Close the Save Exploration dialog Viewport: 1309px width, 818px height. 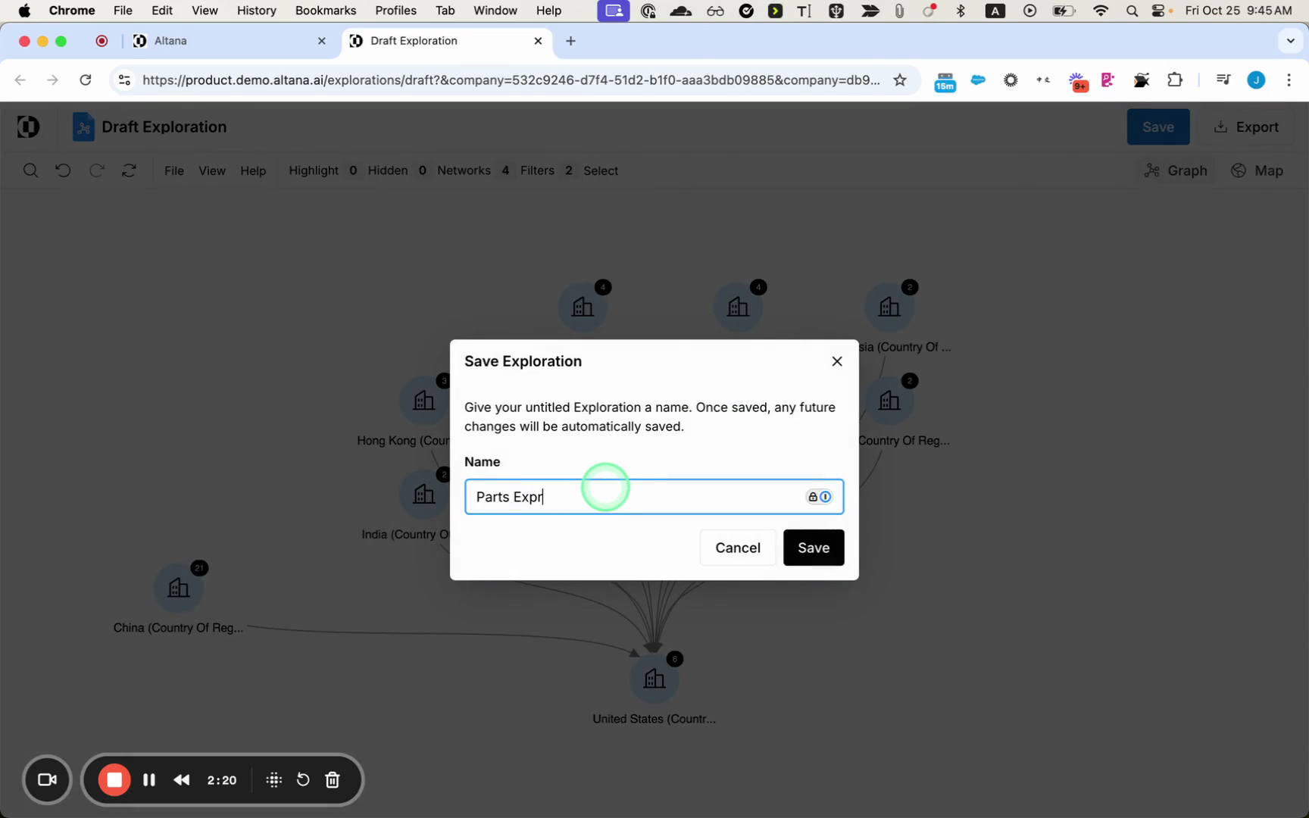coord(836,361)
